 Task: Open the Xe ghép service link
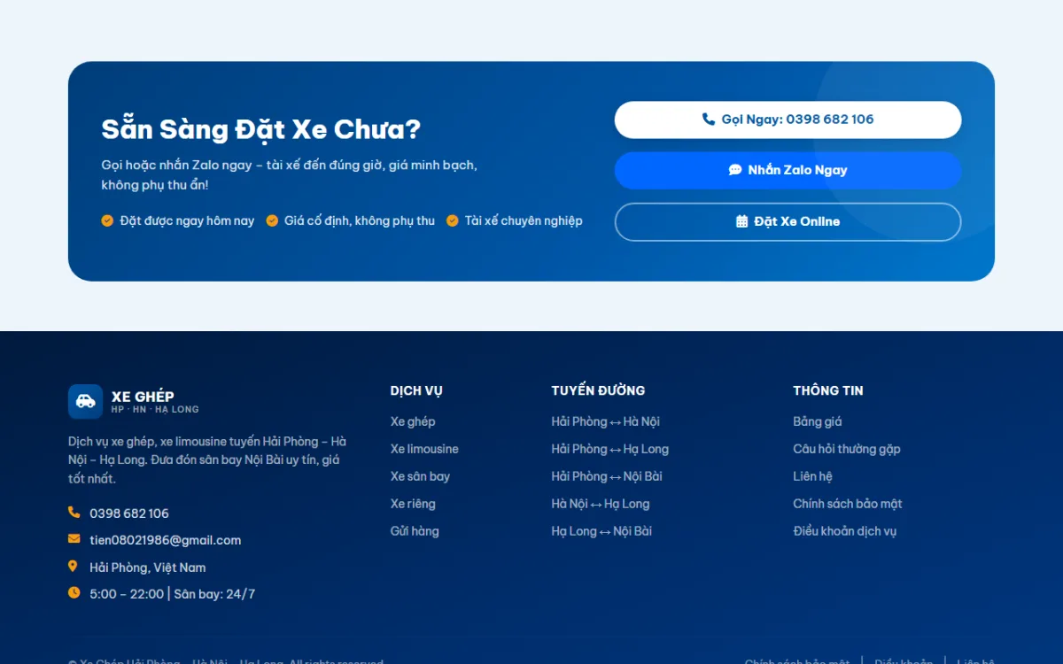tap(413, 421)
